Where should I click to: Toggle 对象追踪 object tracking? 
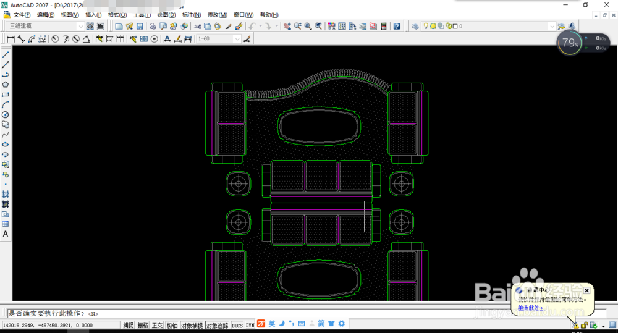[217, 326]
